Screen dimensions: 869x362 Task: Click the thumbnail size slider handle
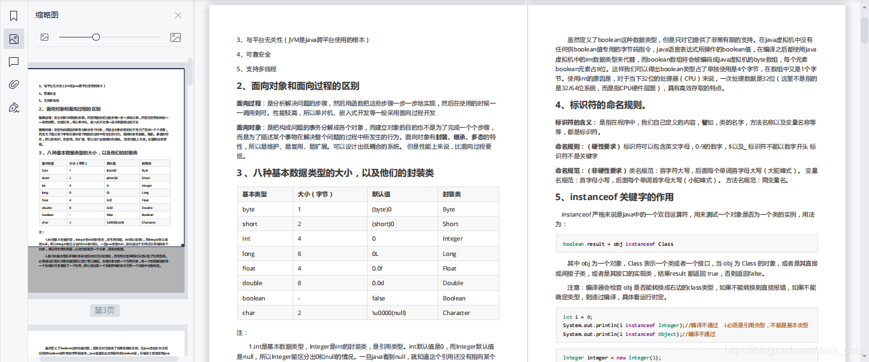(95, 37)
